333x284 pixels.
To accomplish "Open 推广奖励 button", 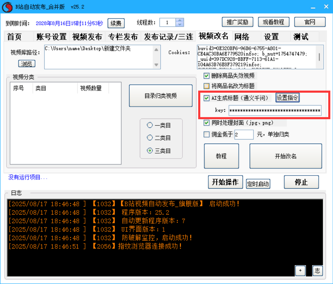I will 237,22.
